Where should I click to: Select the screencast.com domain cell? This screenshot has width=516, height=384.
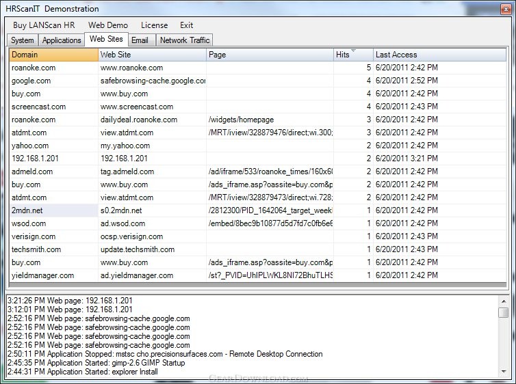point(53,107)
